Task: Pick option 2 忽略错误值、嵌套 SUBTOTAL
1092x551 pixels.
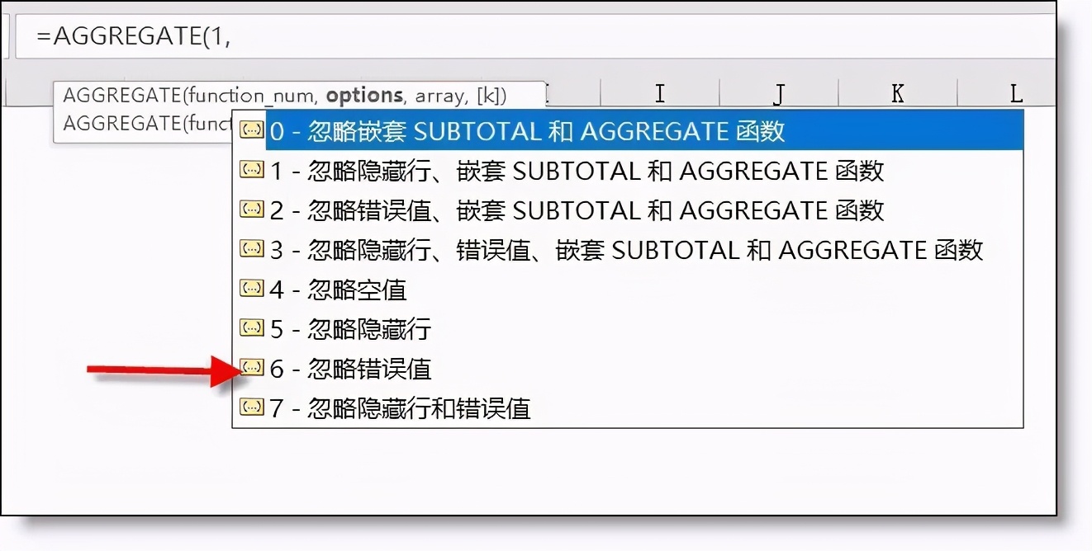Action: (x=627, y=210)
